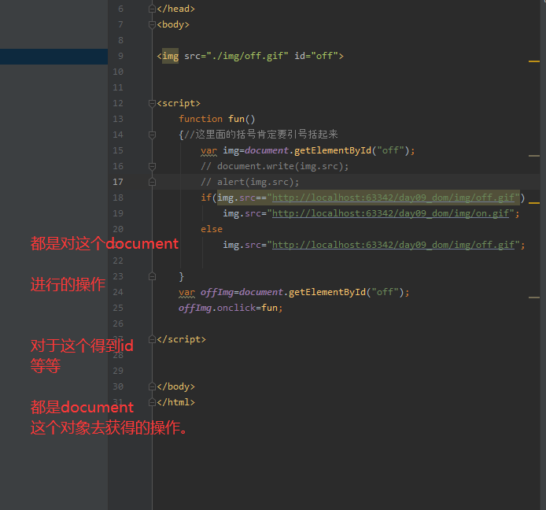
Task: Click the gray stripe mark for line 24
Action: pyautogui.click(x=534, y=297)
